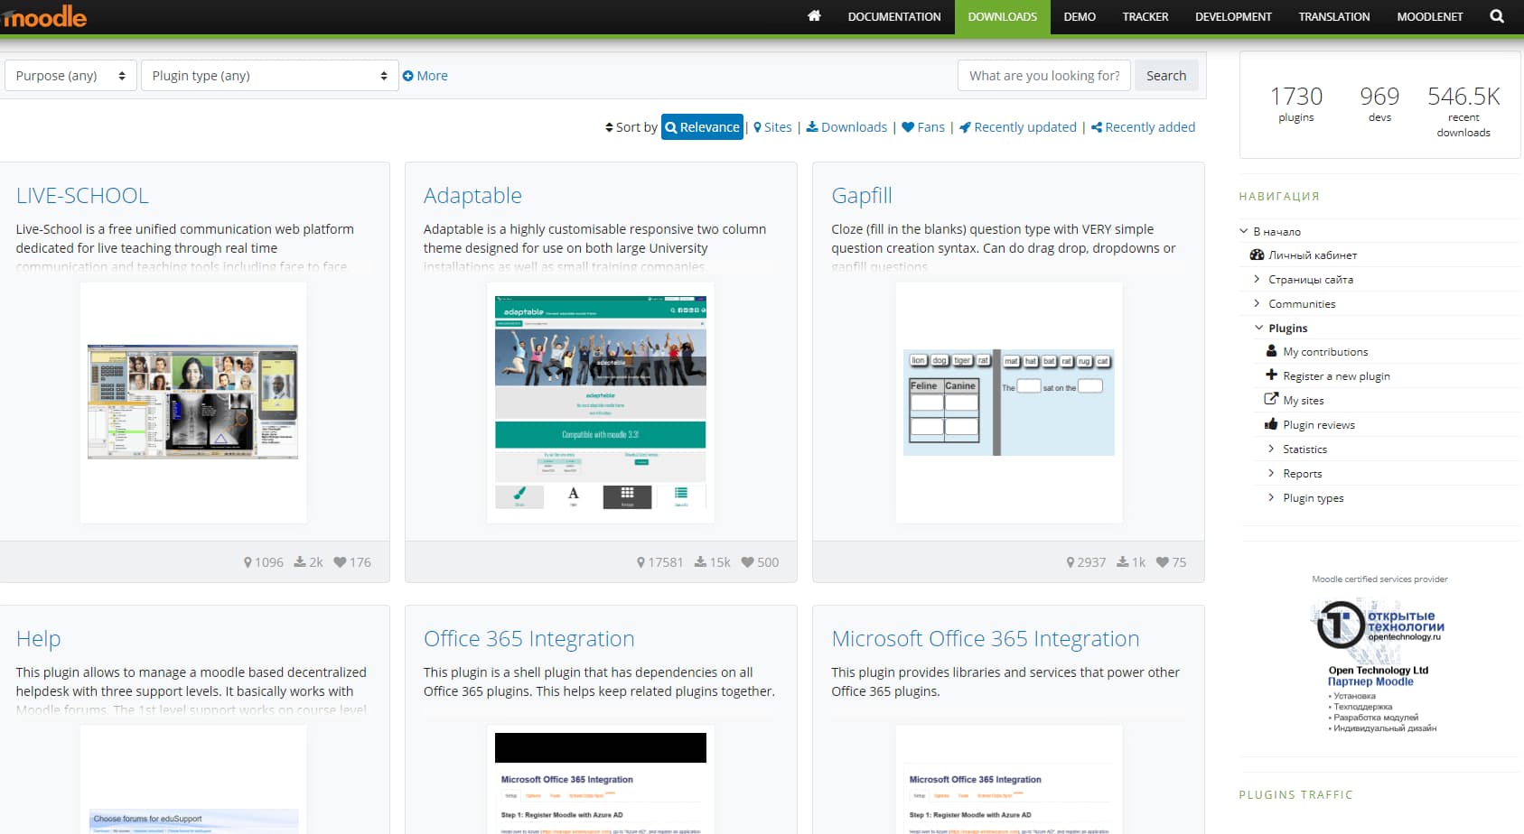
Task: Open the TRACKER menu item
Action: click(1145, 17)
